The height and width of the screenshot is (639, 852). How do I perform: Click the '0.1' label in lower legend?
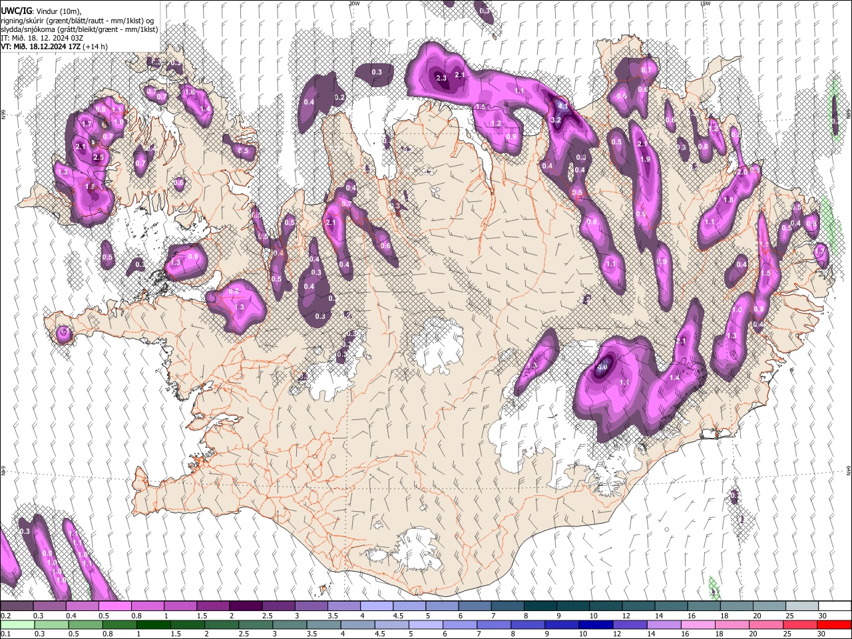pyautogui.click(x=5, y=634)
